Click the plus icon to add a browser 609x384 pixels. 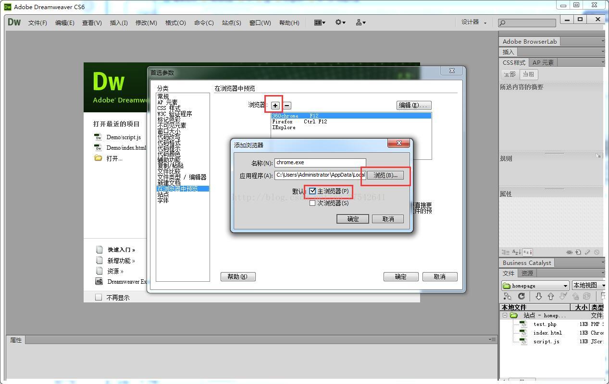click(275, 106)
